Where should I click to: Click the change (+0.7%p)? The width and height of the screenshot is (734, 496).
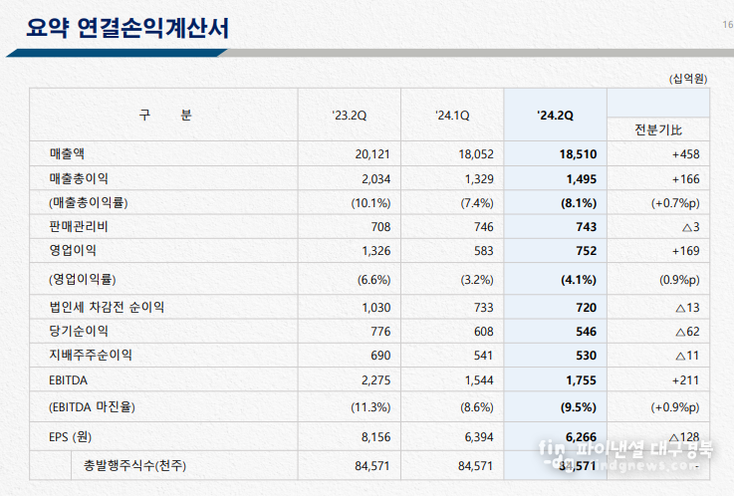tap(675, 203)
